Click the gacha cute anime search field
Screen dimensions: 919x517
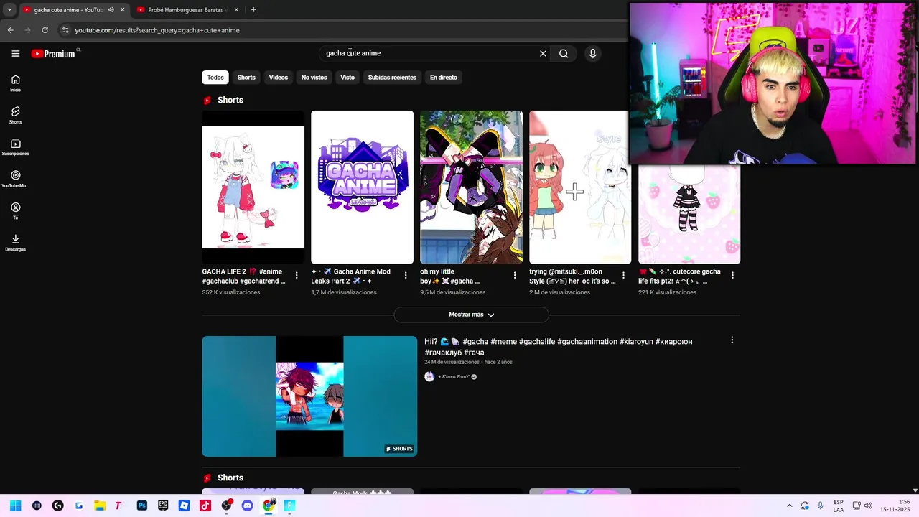(x=431, y=53)
